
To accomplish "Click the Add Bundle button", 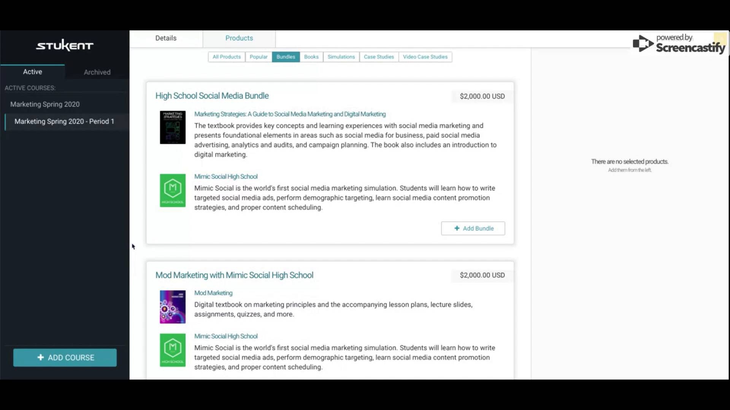I will pyautogui.click(x=473, y=228).
